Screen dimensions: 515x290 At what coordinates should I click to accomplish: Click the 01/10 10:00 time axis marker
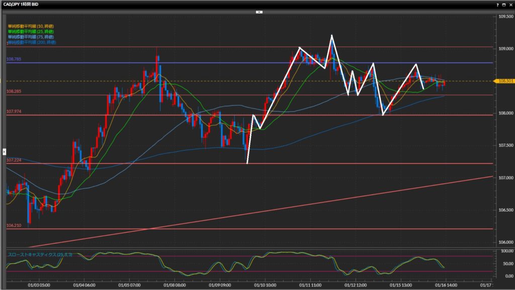[x=265, y=284]
